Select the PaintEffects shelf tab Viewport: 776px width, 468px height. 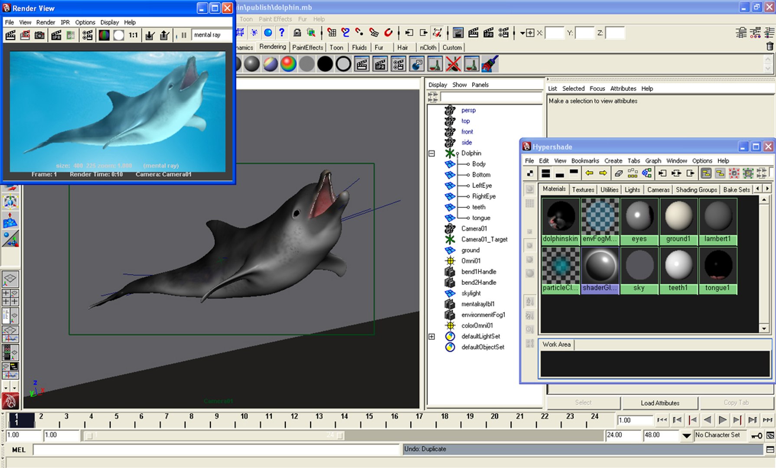click(307, 47)
